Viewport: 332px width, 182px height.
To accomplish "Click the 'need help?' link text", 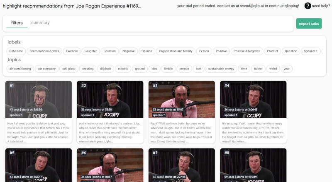I will coord(321,6).
